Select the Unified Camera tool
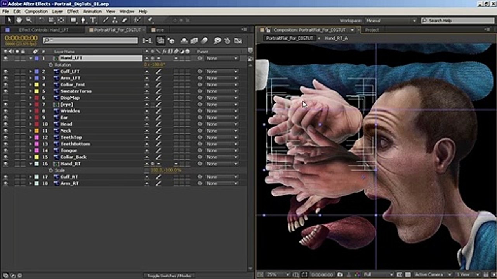This screenshot has height=279, width=497. pyautogui.click(x=52, y=20)
